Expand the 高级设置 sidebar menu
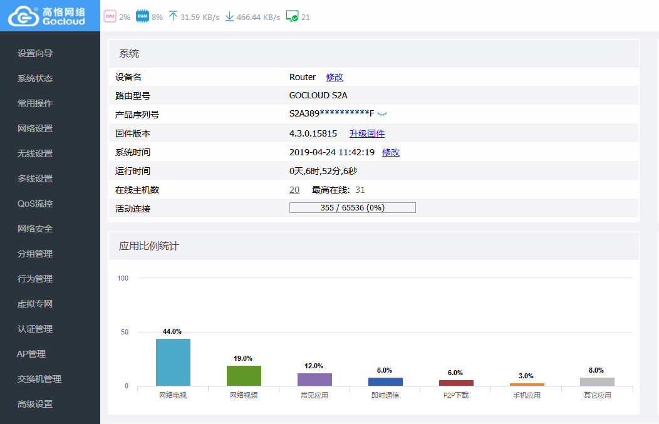Viewport: 659px width, 424px height. (x=35, y=404)
